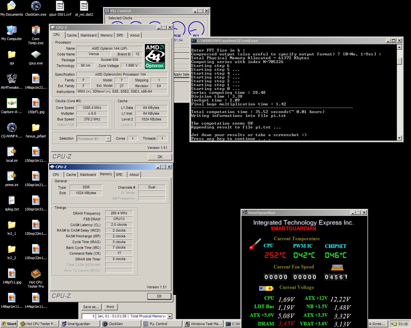Click the DRAM 3,45V voltage reading
The image size is (411, 328).
[286, 324]
